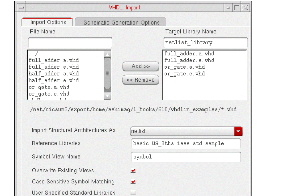Viewport: 290px width, 196px height.
Task: Select the ../ parent directory entry
Action: click(x=33, y=53)
